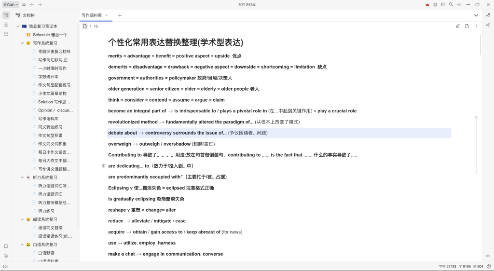
Task: Toggle the document edit lock
Action: [458, 26]
